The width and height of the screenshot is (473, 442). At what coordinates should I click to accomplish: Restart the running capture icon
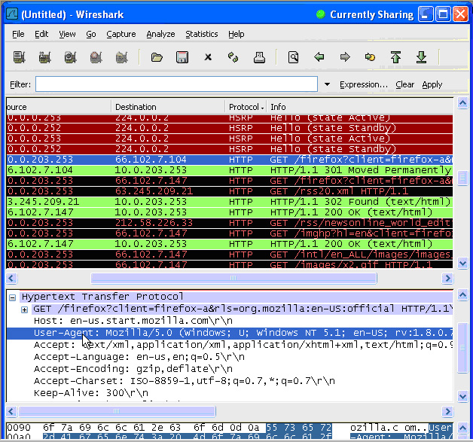[121, 57]
